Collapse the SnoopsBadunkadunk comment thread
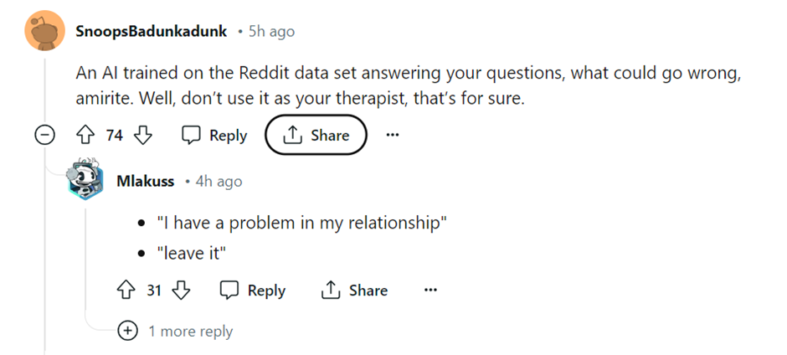 (44, 136)
